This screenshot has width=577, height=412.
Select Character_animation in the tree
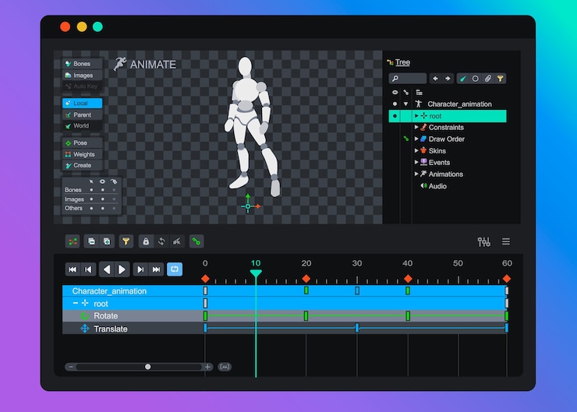point(459,104)
